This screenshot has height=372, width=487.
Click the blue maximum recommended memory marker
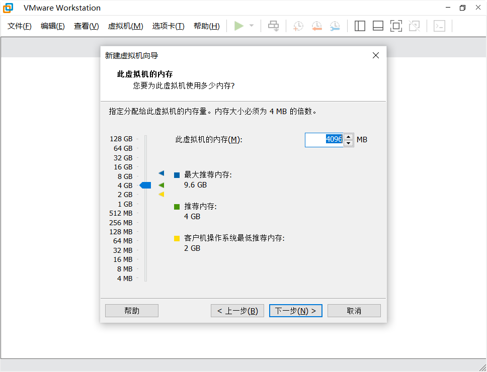click(161, 173)
